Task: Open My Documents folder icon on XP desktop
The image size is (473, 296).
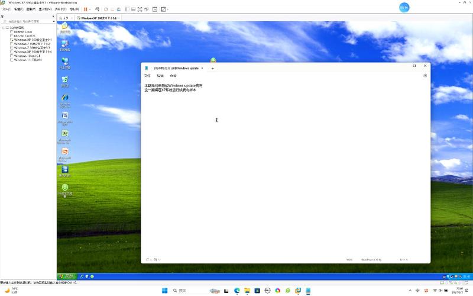Action: 65,28
